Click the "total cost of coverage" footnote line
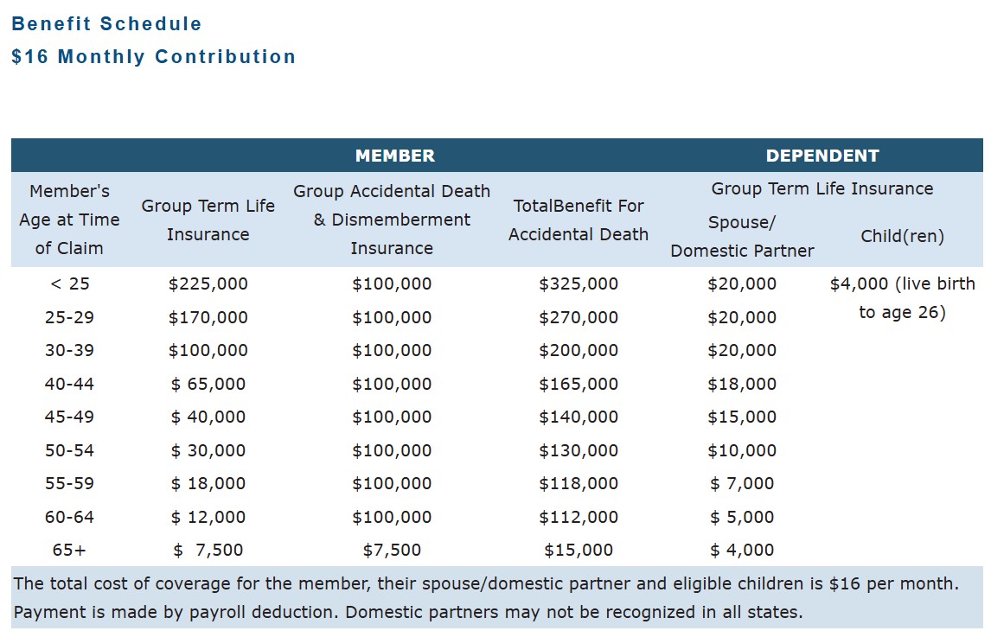 485,584
